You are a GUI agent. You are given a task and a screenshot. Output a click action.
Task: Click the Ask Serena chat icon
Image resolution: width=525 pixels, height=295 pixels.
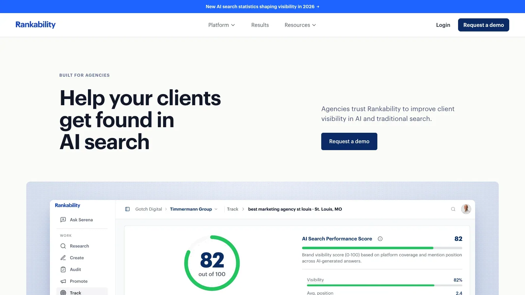click(x=63, y=220)
